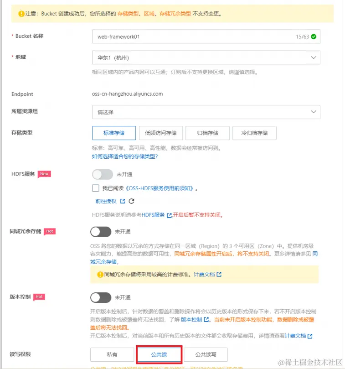This screenshot has height=369, width=345.
Task: Click external link icon after 版本控制 link
Action: 206,320
